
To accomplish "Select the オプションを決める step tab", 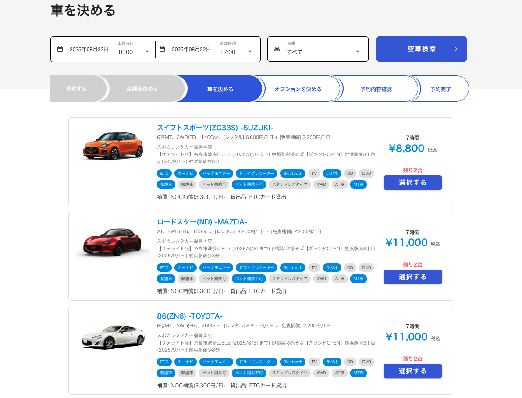I will point(298,89).
